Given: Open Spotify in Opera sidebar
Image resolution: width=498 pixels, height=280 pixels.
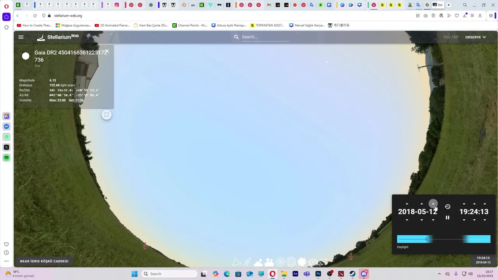Looking at the screenshot, I should (x=7, y=157).
